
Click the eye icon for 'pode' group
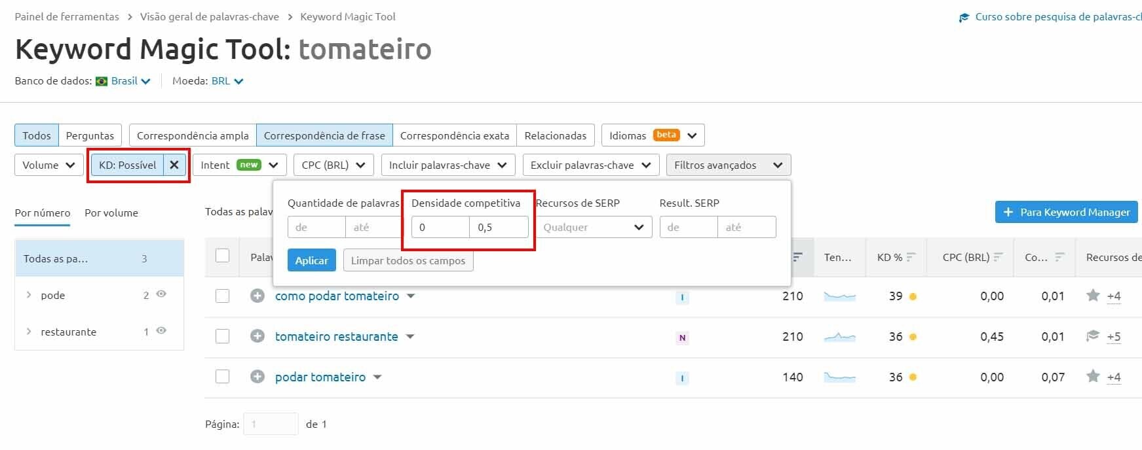coord(161,294)
